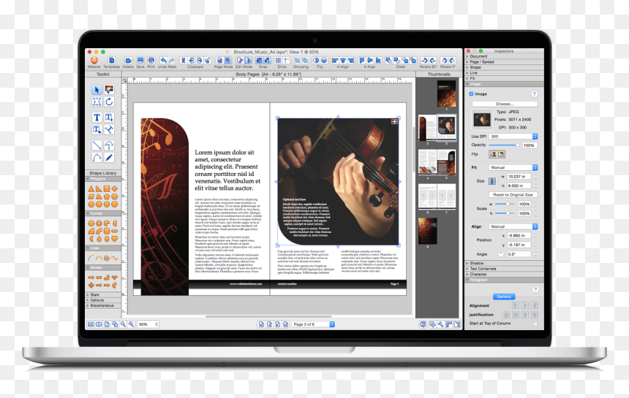The image size is (629, 398).
Task: Insert a triangle from Polygons library
Action: 91,188
